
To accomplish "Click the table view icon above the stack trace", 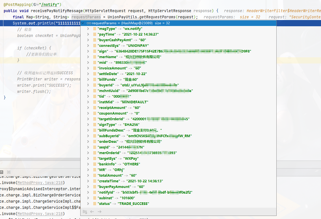I will (x=2, y=172).
